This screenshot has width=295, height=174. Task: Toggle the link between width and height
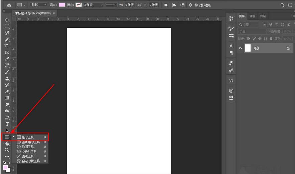click(139, 5)
